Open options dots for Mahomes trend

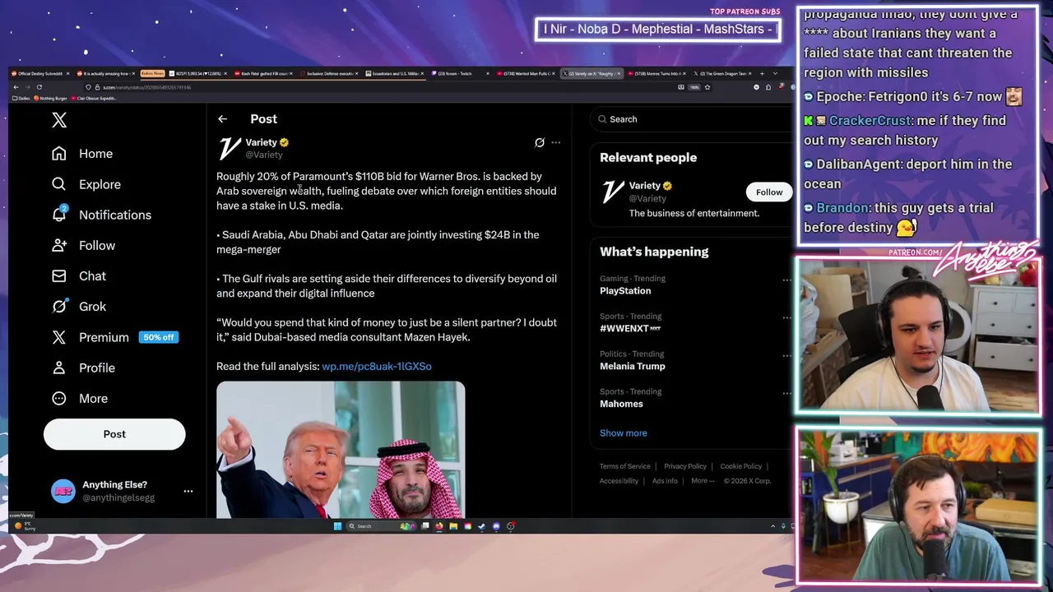pyautogui.click(x=786, y=393)
